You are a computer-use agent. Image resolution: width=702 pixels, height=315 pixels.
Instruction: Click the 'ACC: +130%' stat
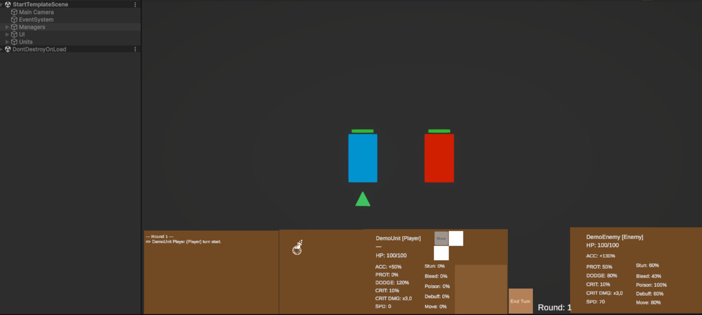tap(601, 255)
